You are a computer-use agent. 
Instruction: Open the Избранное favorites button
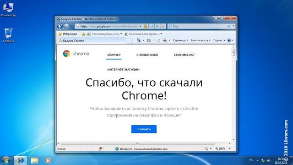(68, 34)
